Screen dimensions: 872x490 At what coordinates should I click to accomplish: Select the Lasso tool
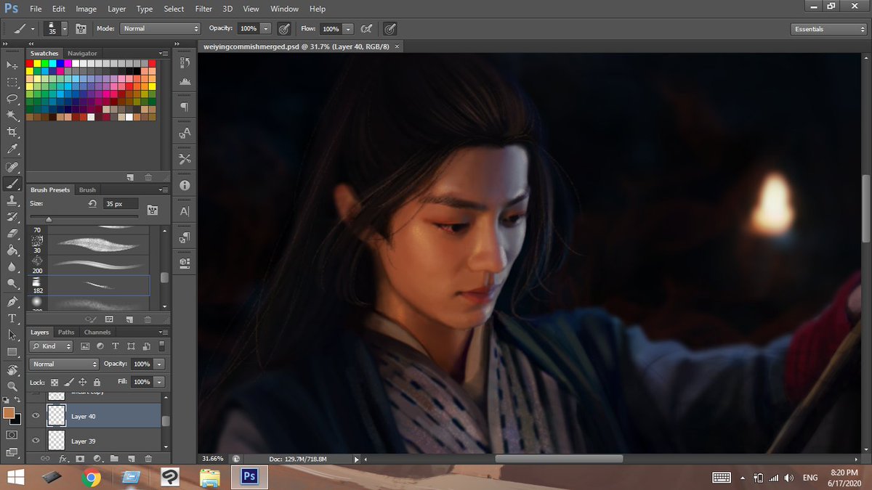[x=12, y=99]
